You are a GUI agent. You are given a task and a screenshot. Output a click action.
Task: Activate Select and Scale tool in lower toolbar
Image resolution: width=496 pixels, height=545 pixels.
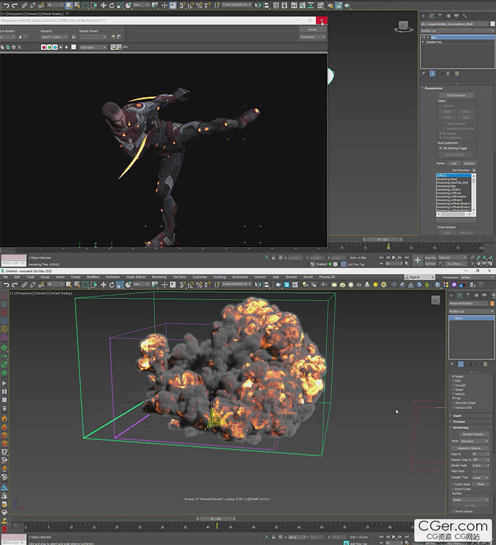120,285
